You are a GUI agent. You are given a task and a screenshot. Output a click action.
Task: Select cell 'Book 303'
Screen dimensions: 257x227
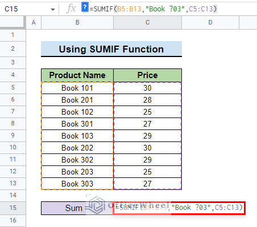coord(77,184)
